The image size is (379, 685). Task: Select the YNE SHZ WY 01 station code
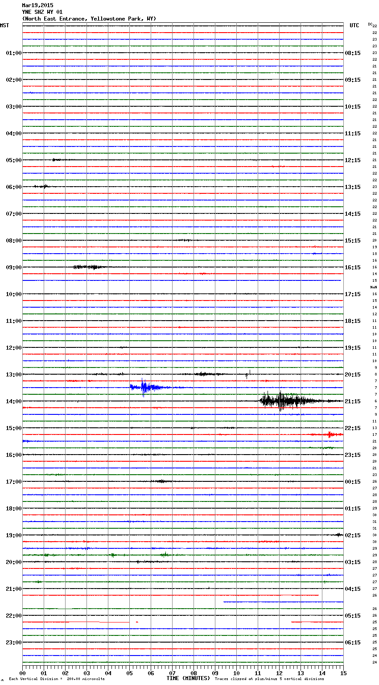coord(42,12)
